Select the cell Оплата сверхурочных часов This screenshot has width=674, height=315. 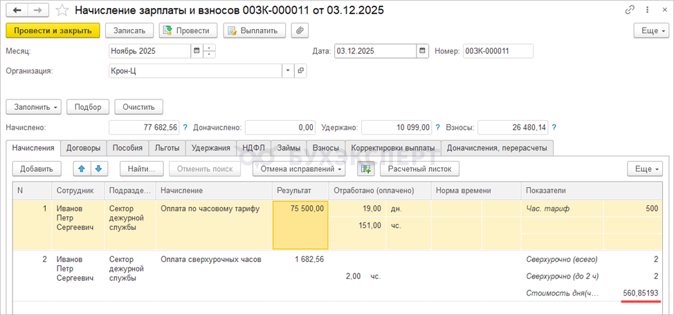214,276
